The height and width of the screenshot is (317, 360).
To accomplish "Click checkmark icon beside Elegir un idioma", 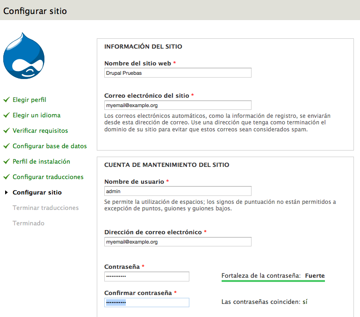I will 6,115.
